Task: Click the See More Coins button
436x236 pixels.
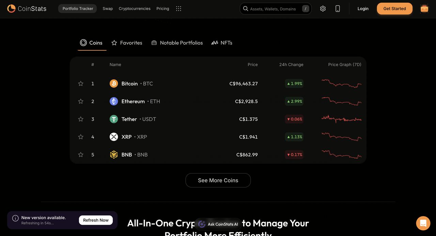Action: coord(218,180)
